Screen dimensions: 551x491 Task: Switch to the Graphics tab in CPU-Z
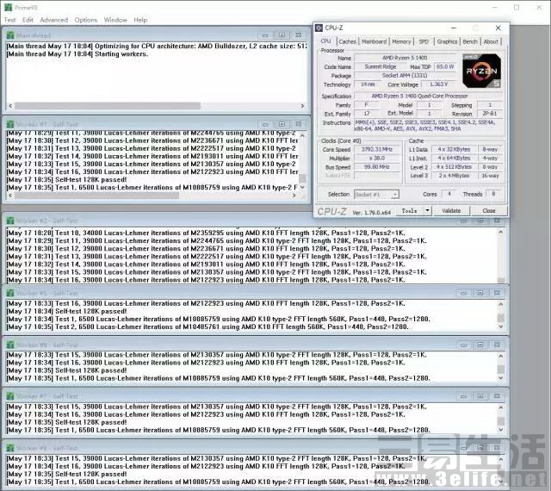(447, 41)
